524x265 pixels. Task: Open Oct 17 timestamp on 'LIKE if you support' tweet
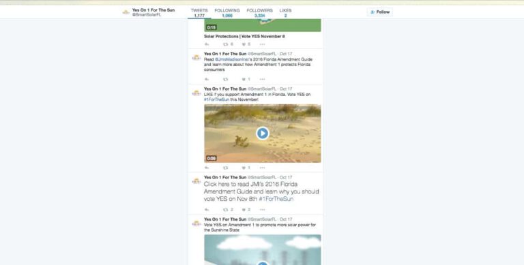click(286, 89)
